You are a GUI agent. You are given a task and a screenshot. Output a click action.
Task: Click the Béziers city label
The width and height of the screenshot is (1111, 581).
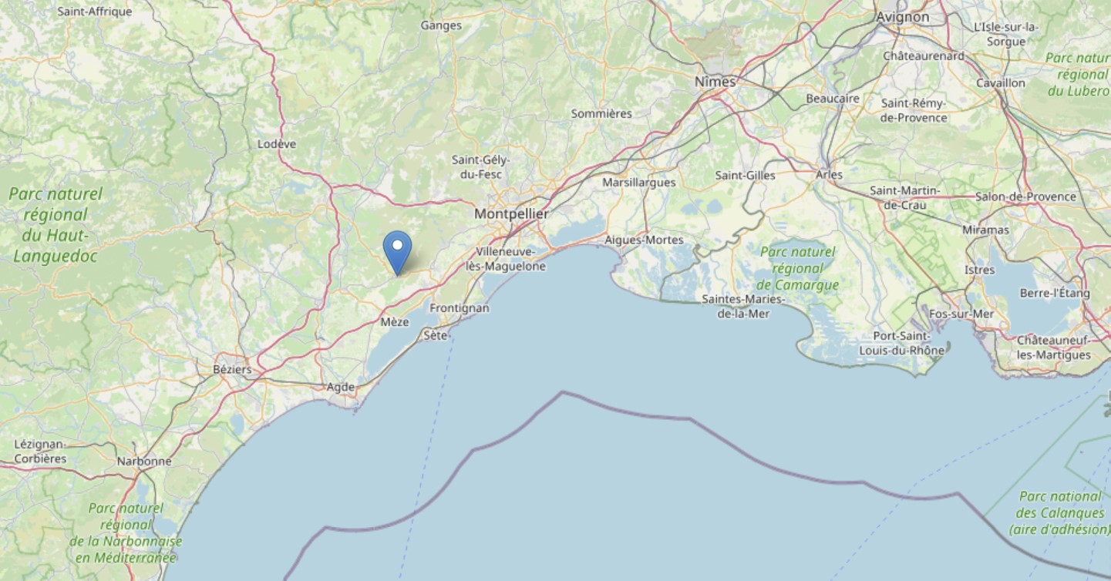(232, 370)
